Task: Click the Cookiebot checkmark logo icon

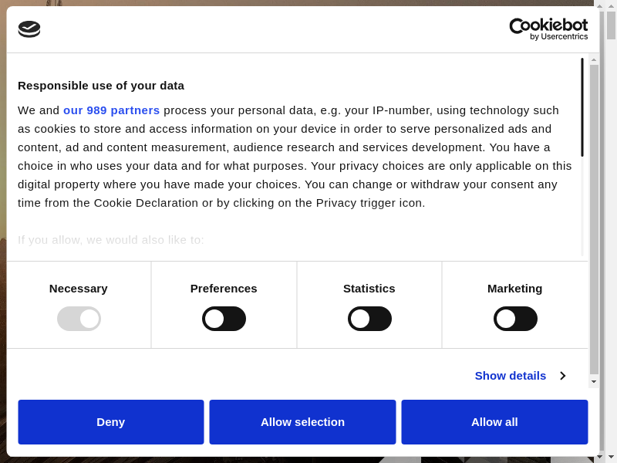Action: pos(29,29)
